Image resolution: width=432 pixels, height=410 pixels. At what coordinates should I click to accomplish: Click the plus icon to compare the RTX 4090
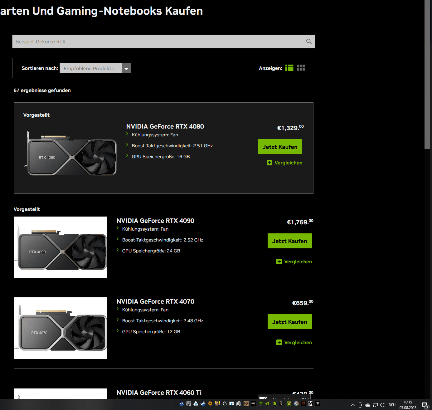point(279,261)
